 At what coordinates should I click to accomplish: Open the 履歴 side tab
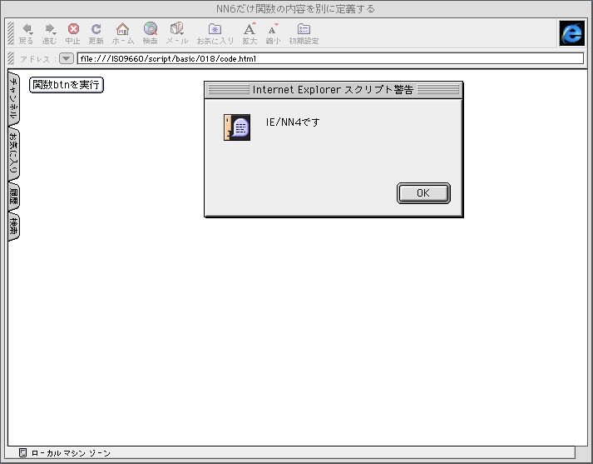(13, 197)
